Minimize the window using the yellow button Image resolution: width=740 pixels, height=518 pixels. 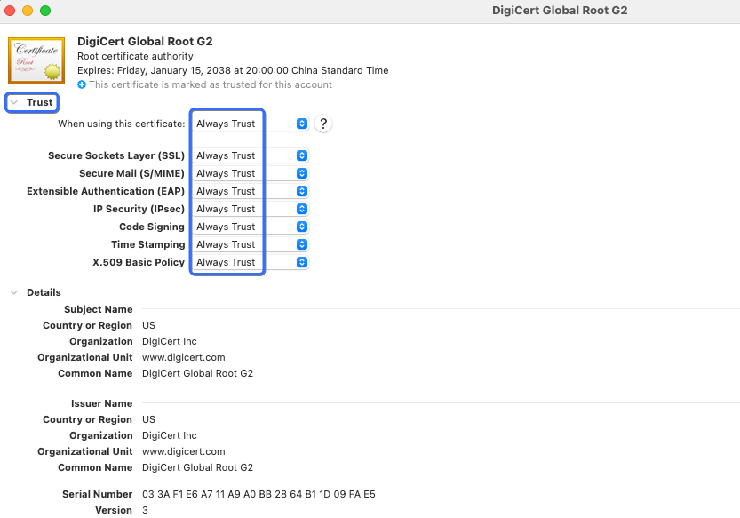point(28,11)
